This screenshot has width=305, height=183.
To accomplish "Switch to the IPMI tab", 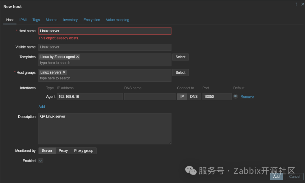I will point(23,20).
